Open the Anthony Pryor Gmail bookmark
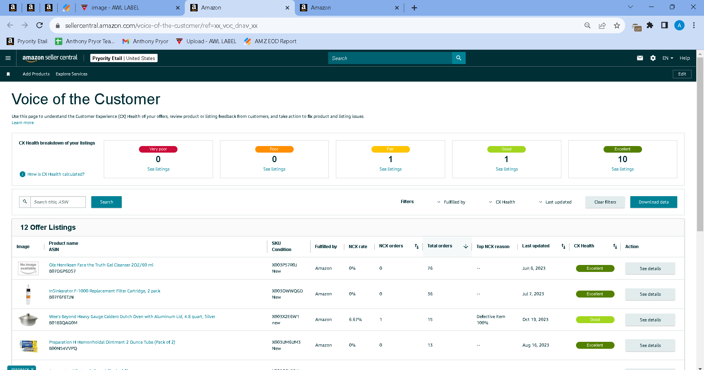Viewport: 704px width, 370px height. pos(145,41)
